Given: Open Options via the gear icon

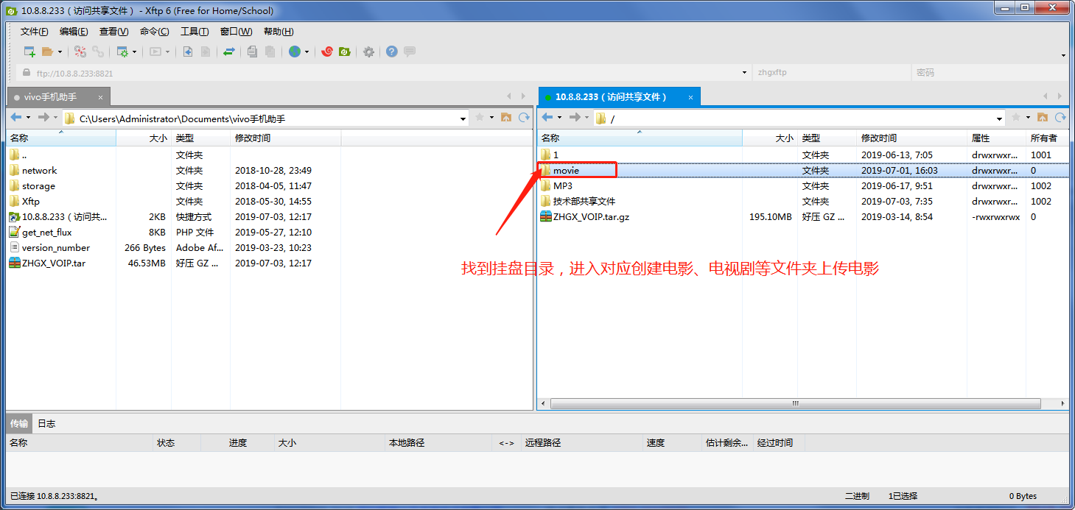Looking at the screenshot, I should [368, 52].
